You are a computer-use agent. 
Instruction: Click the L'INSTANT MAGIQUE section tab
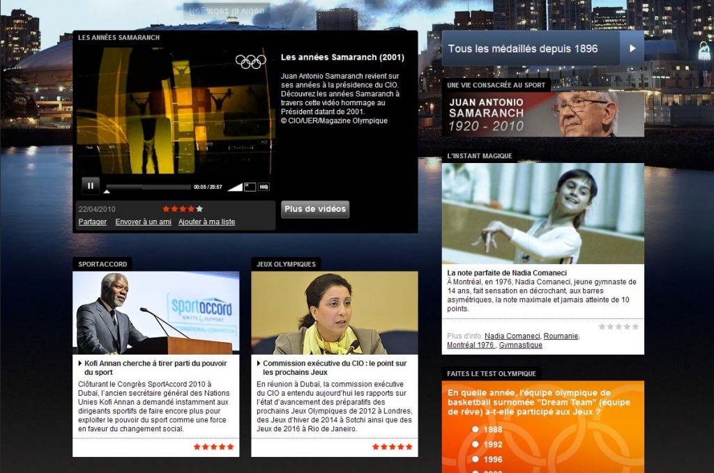point(480,155)
